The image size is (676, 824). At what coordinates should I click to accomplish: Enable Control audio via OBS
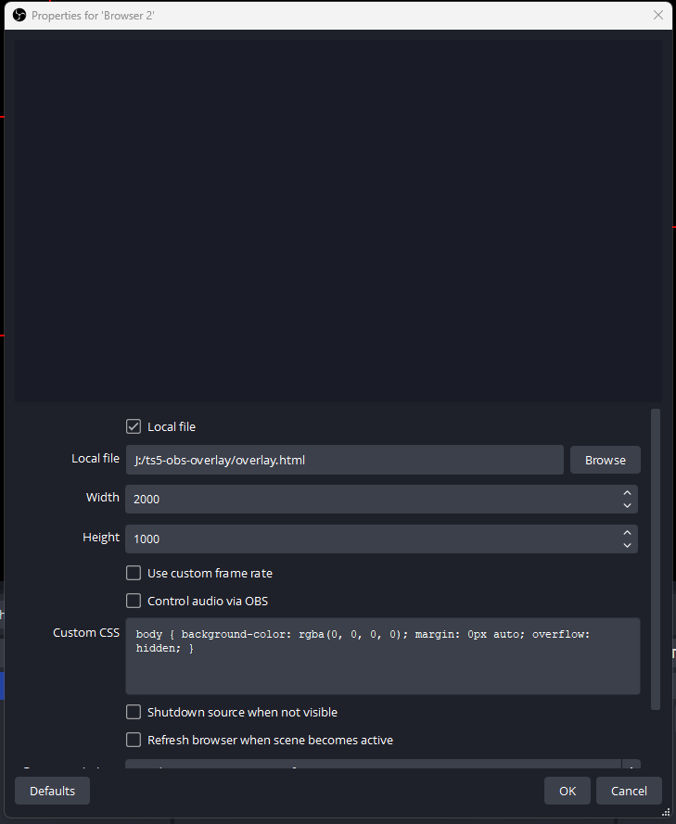pyautogui.click(x=134, y=601)
